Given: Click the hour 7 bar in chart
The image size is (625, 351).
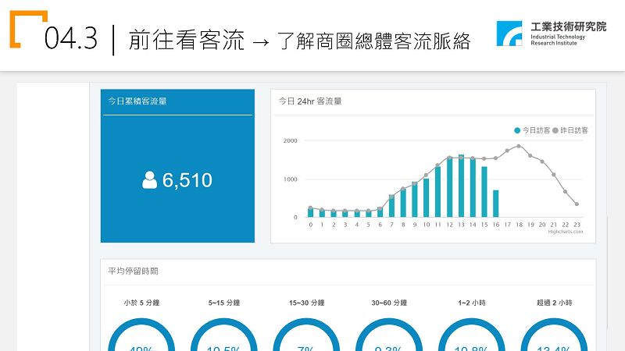Looking at the screenshot, I should tap(391, 206).
